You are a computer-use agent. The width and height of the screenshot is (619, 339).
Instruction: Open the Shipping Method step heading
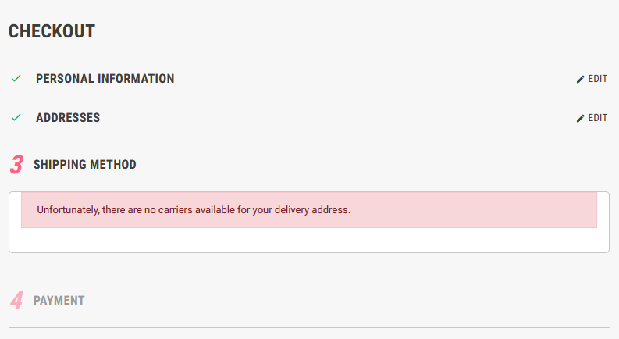pyautogui.click(x=85, y=165)
